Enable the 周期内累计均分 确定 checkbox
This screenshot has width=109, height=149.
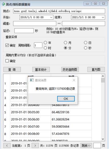click(x=7, y=61)
